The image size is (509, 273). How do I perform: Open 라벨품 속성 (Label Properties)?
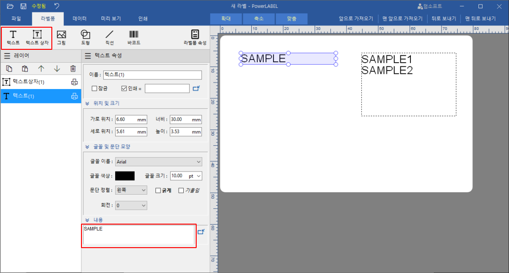tap(194, 37)
